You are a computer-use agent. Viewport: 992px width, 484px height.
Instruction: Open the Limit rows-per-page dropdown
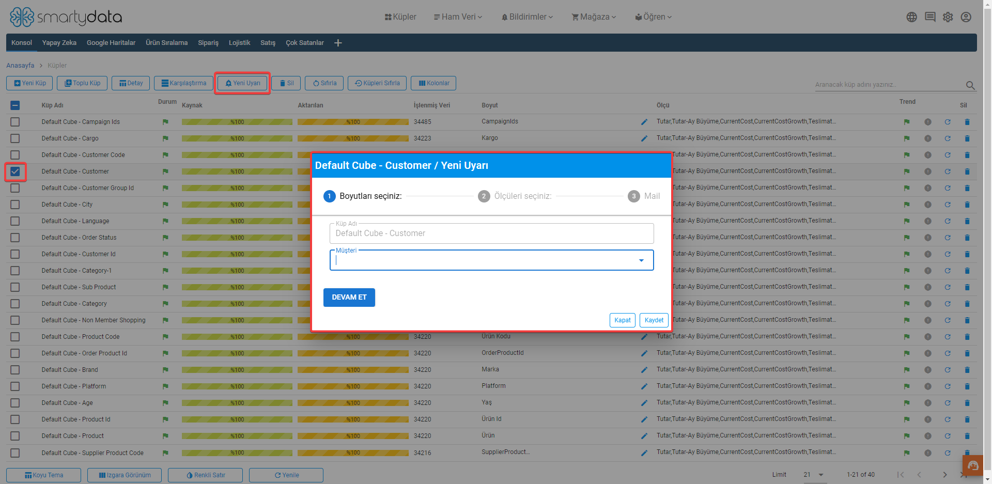pyautogui.click(x=814, y=475)
